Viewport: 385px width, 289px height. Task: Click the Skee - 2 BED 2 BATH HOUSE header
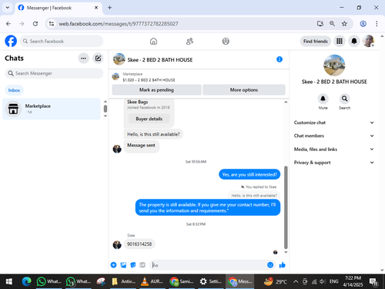tap(160, 59)
